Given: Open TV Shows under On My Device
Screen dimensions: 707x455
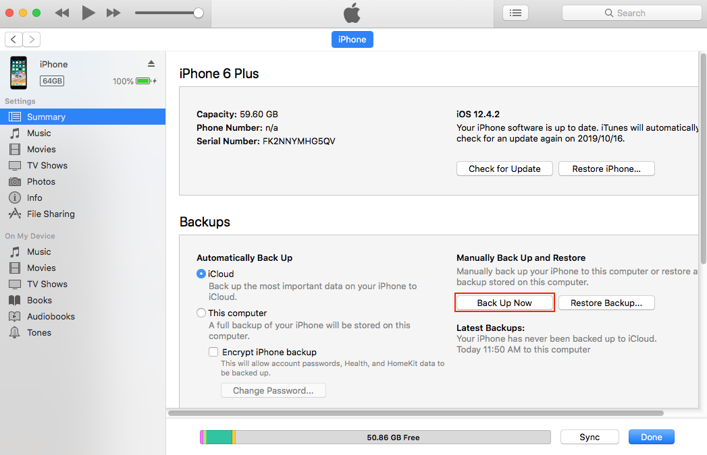Looking at the screenshot, I should click(x=82, y=284).
